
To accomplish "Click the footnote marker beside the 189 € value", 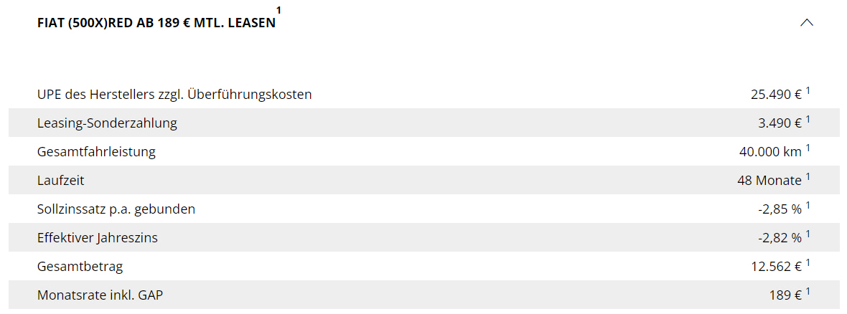I will pyautogui.click(x=808, y=292).
